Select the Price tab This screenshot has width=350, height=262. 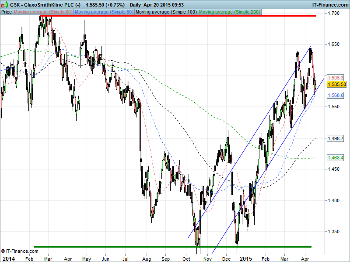(x=7, y=12)
